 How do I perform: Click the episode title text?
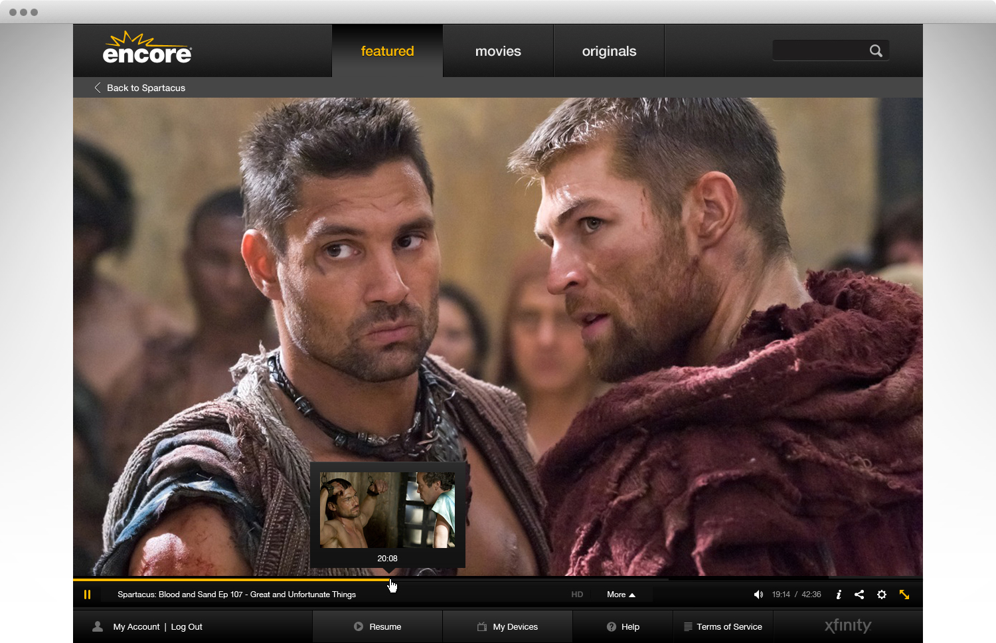236,595
